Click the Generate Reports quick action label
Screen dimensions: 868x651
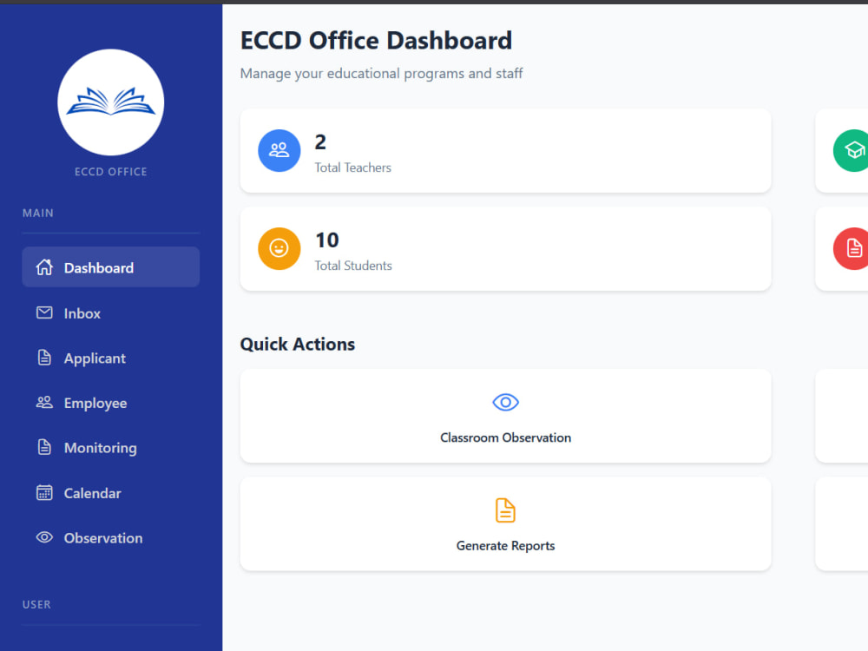505,546
